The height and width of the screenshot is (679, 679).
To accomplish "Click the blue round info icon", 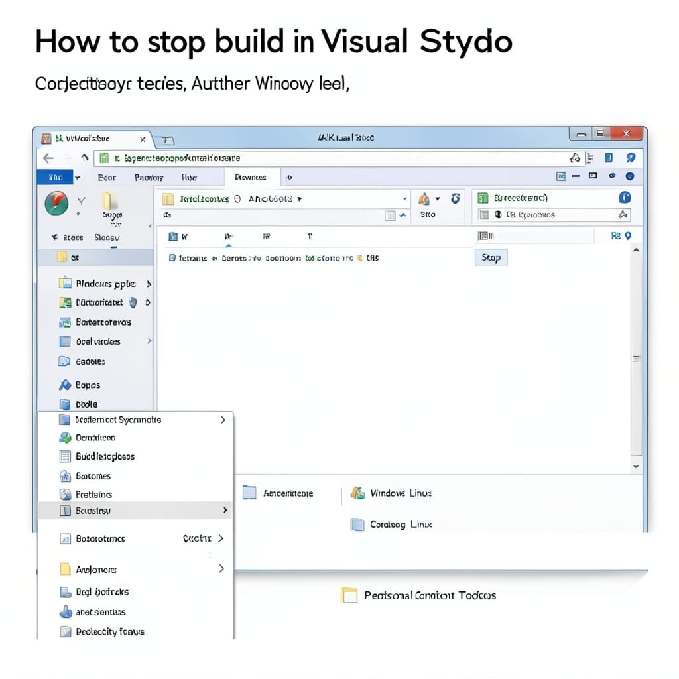I will [625, 198].
